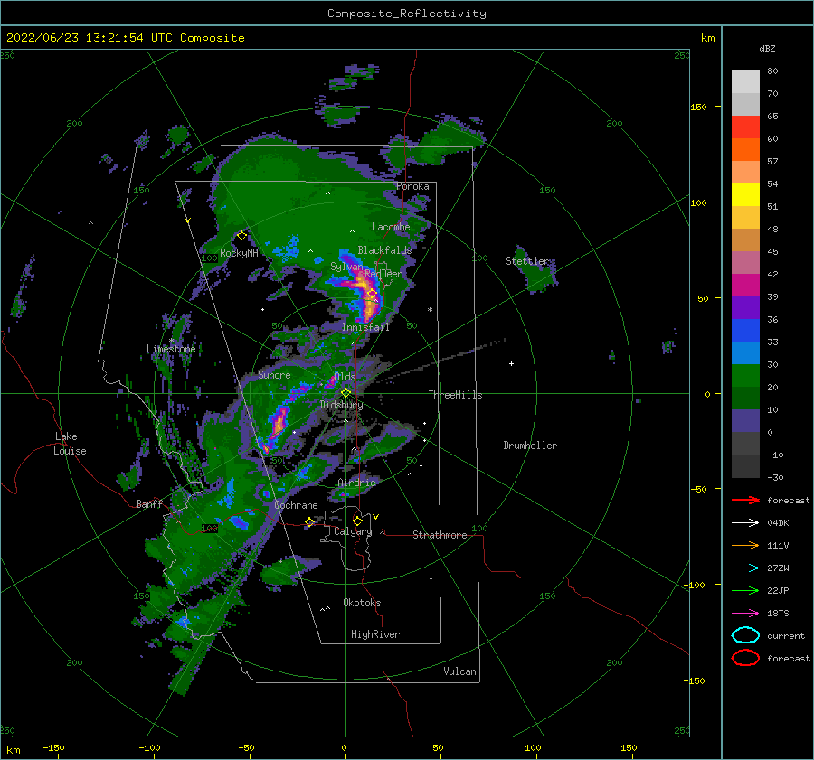Pick the magenta 18TS arrow icon
Viewport: 814px width, 760px height.
(x=745, y=614)
